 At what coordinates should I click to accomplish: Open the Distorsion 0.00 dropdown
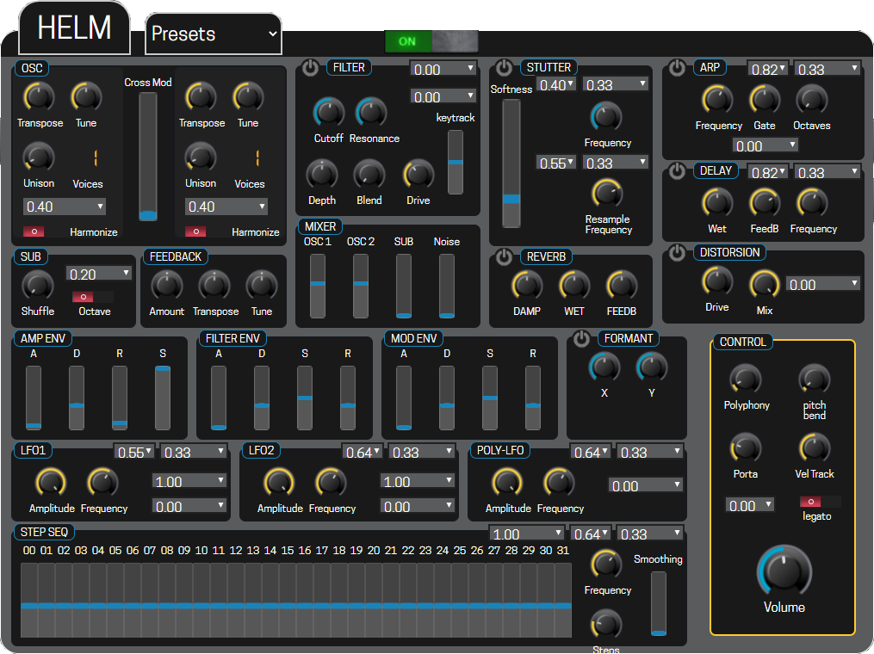coord(822,284)
